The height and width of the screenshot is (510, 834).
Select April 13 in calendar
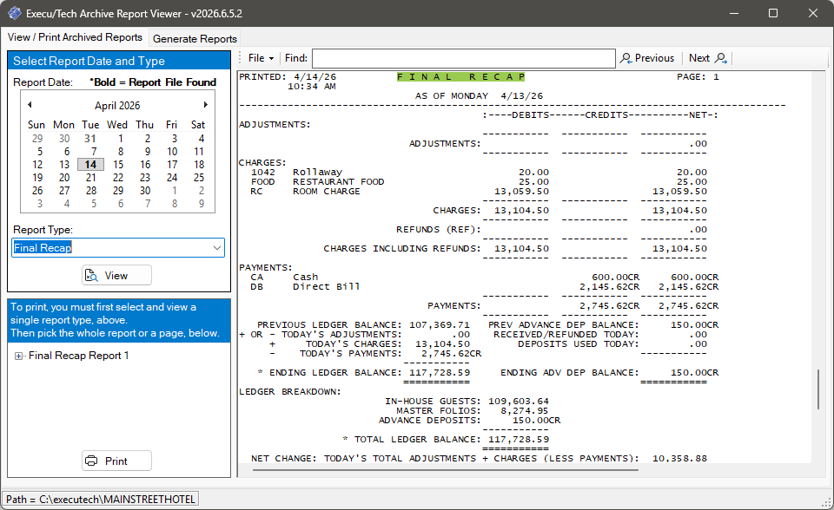click(64, 165)
